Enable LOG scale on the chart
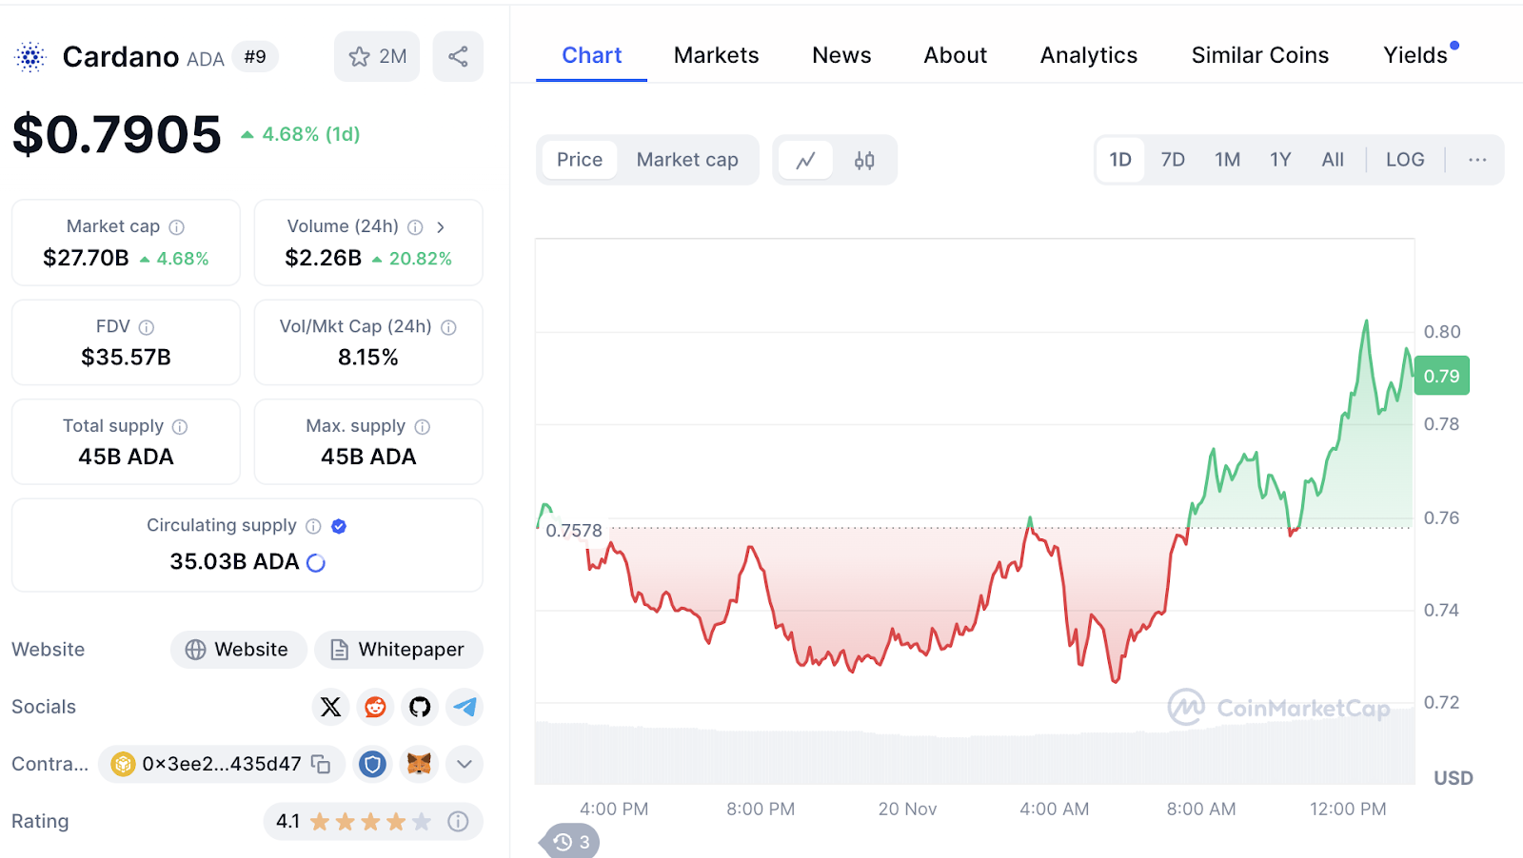 click(1405, 160)
